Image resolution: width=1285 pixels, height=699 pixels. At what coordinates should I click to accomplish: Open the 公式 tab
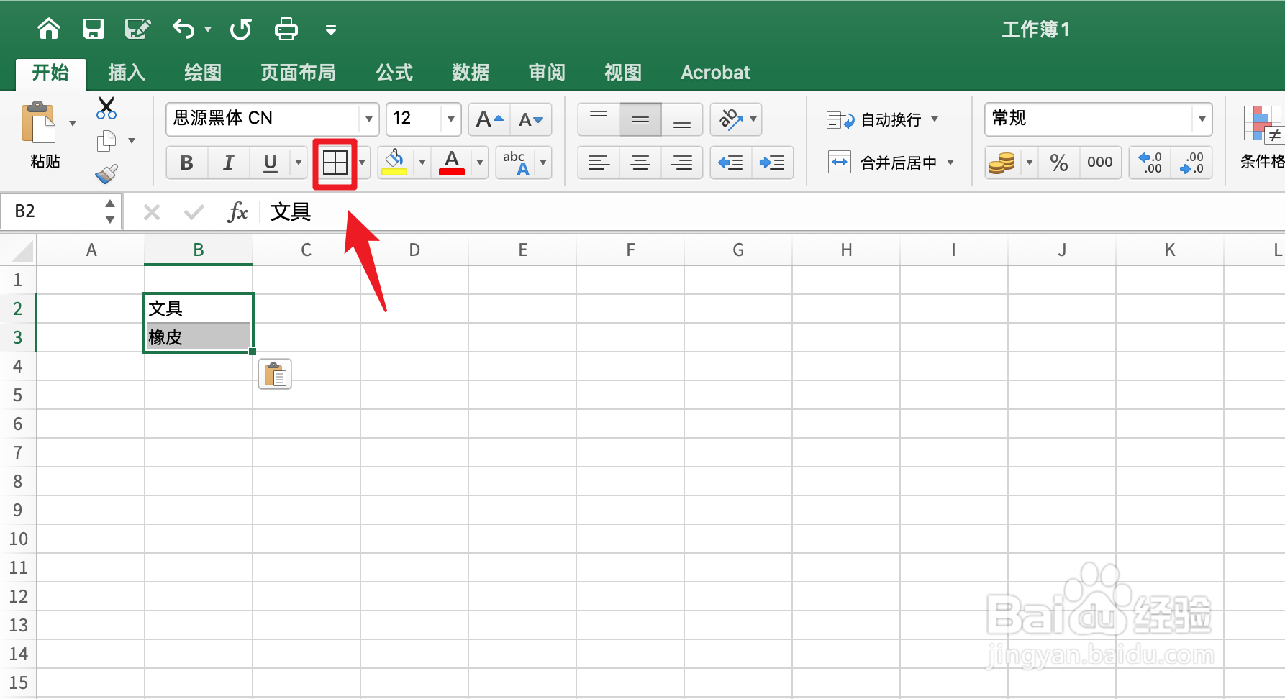pos(394,73)
